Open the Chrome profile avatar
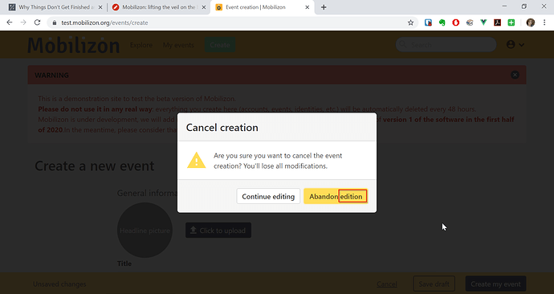 [x=531, y=22]
